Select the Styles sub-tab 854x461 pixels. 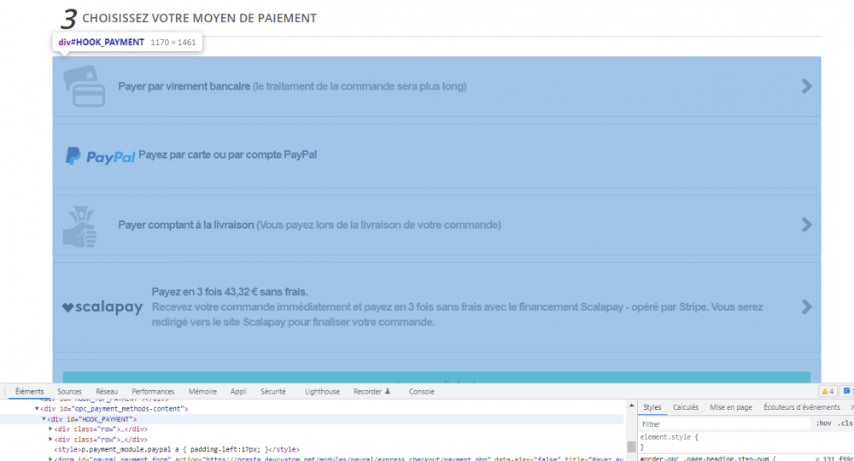pyautogui.click(x=652, y=407)
